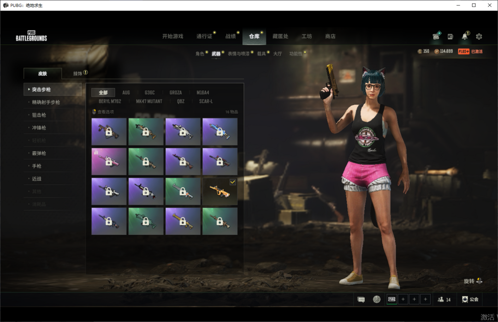This screenshot has width=498, height=322.
Task: Click the PLUS+ 已激活 badge
Action: tap(470, 52)
